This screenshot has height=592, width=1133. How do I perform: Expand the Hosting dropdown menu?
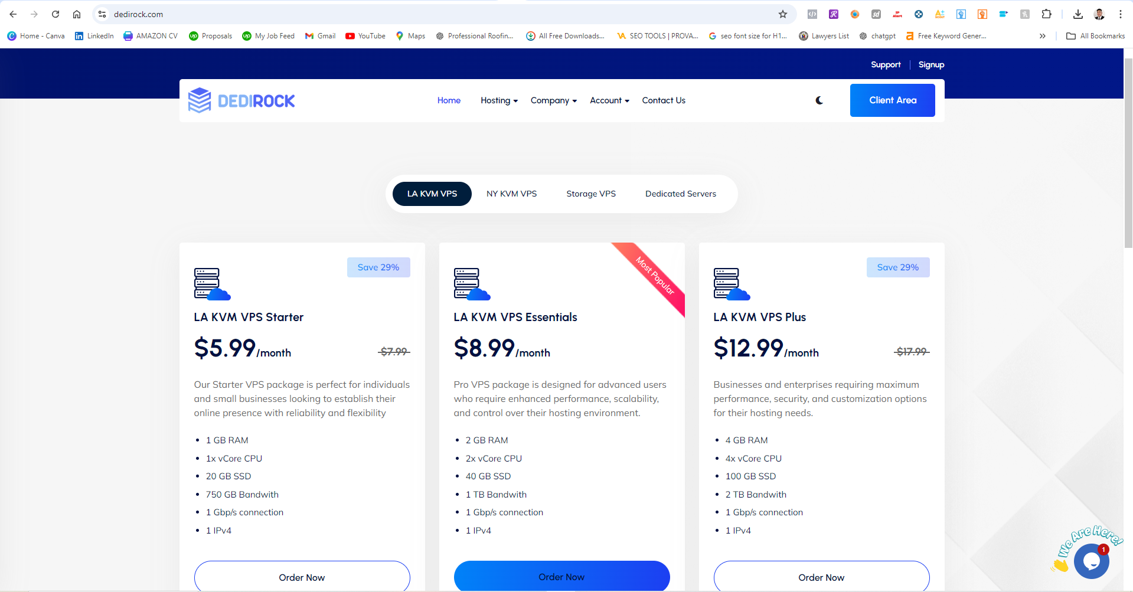point(499,100)
